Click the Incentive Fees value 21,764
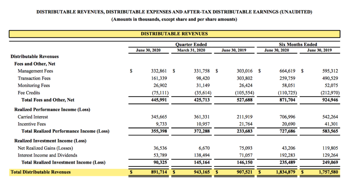 (x=246, y=124)
